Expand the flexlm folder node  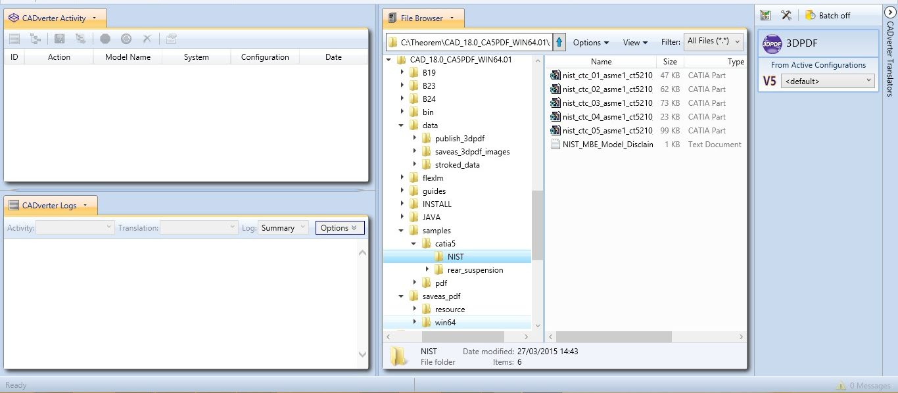click(402, 178)
